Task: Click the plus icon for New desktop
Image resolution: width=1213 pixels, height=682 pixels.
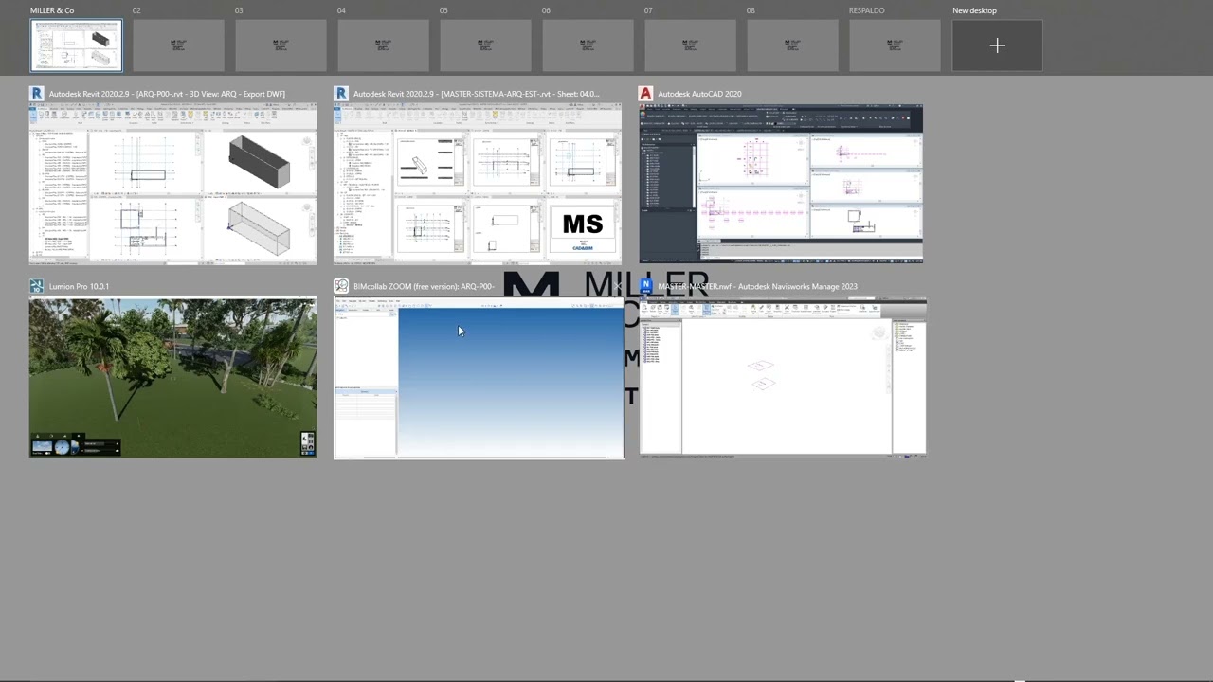Action: pos(997,45)
